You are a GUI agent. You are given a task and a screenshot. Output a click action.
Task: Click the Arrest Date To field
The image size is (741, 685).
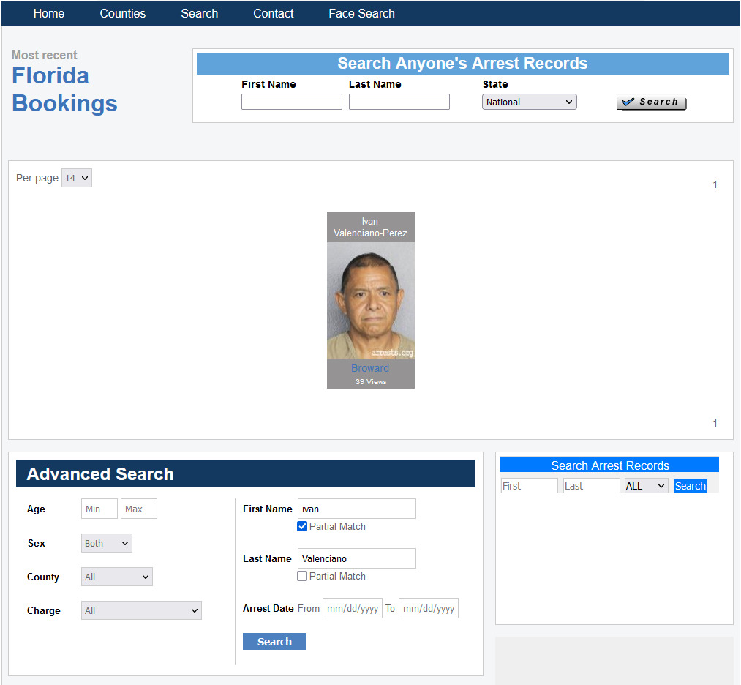coord(428,608)
